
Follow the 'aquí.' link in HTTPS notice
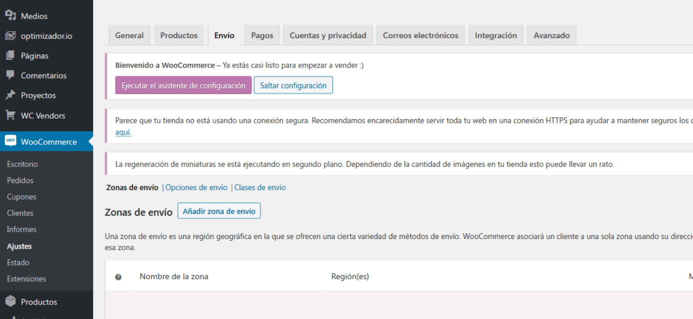click(123, 132)
